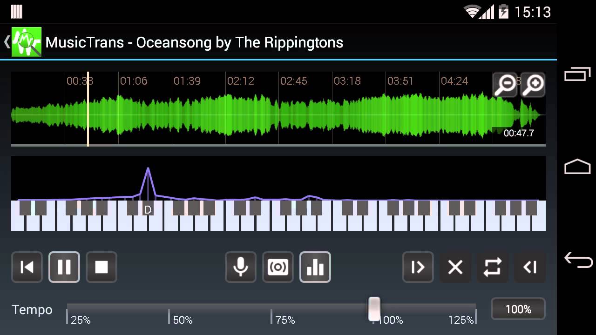
Task: Click the Tempo label
Action: (x=32, y=310)
